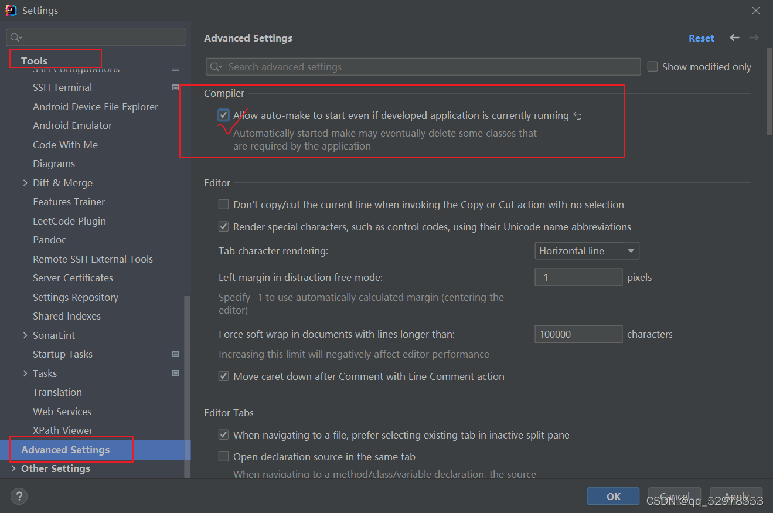The width and height of the screenshot is (773, 513).
Task: Expand the SonarLint settings node
Action: click(x=25, y=335)
